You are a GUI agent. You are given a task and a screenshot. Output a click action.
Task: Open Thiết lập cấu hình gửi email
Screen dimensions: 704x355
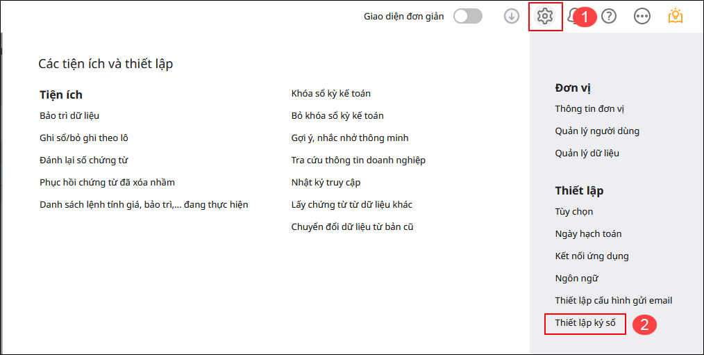[614, 301]
